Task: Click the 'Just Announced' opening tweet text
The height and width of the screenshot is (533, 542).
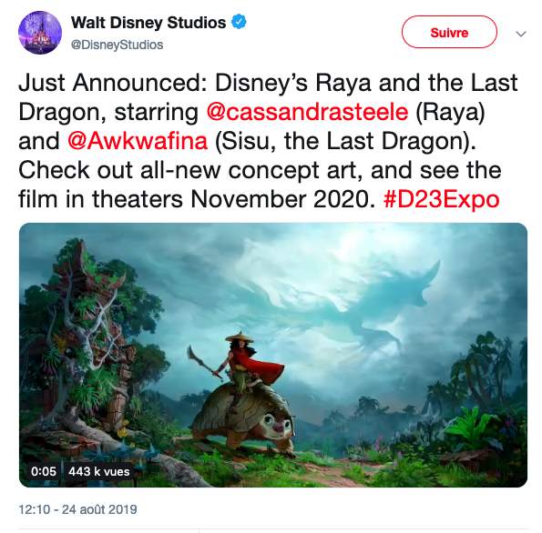Action: 113,83
